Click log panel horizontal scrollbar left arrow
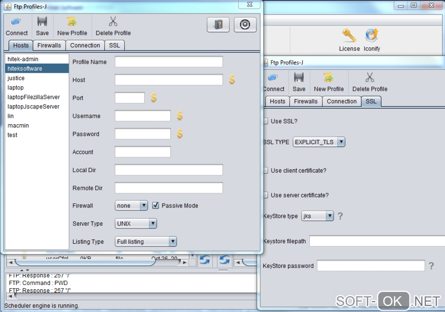Image resolution: width=445 pixels, height=312 pixels. 10,296
